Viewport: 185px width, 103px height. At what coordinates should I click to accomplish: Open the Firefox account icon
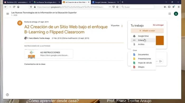173,7
